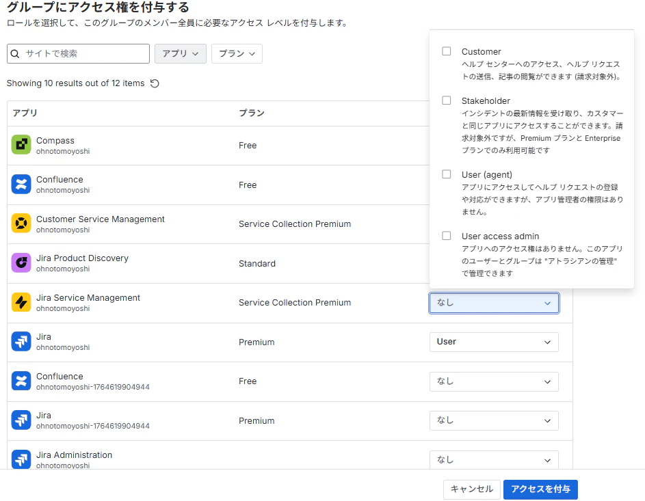Viewport: 645px width, 501px height.
Task: Click the Jira Administration app icon
Action: [21, 459]
